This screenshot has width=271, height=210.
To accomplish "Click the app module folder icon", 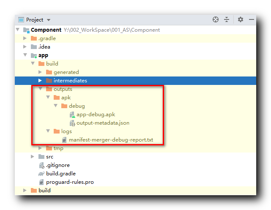I will pos(34,55).
